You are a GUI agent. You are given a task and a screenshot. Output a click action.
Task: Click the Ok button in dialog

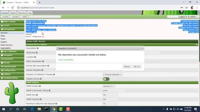click(x=137, y=67)
